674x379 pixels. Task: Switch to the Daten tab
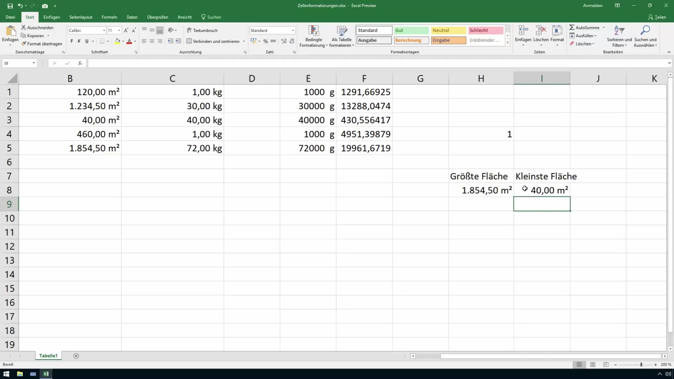point(132,17)
